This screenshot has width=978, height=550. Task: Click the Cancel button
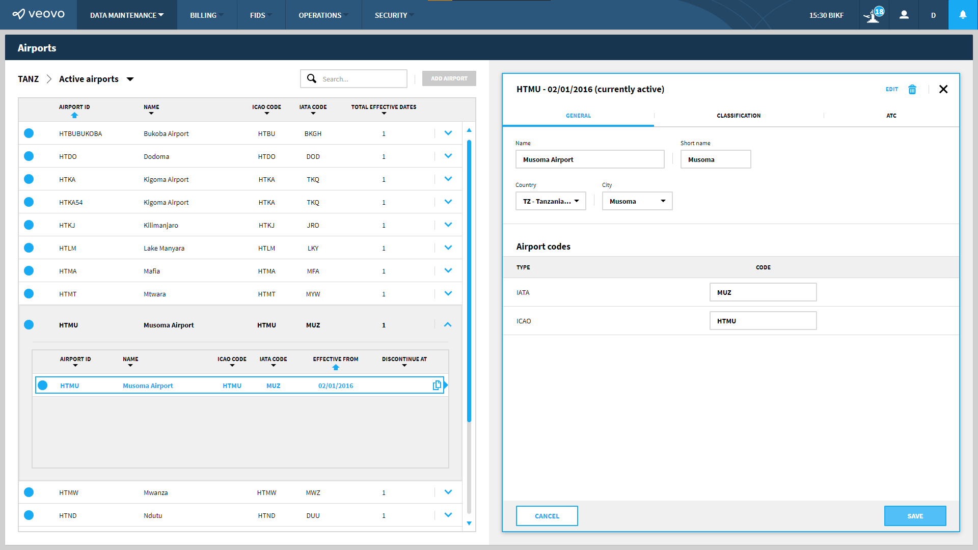tap(547, 516)
